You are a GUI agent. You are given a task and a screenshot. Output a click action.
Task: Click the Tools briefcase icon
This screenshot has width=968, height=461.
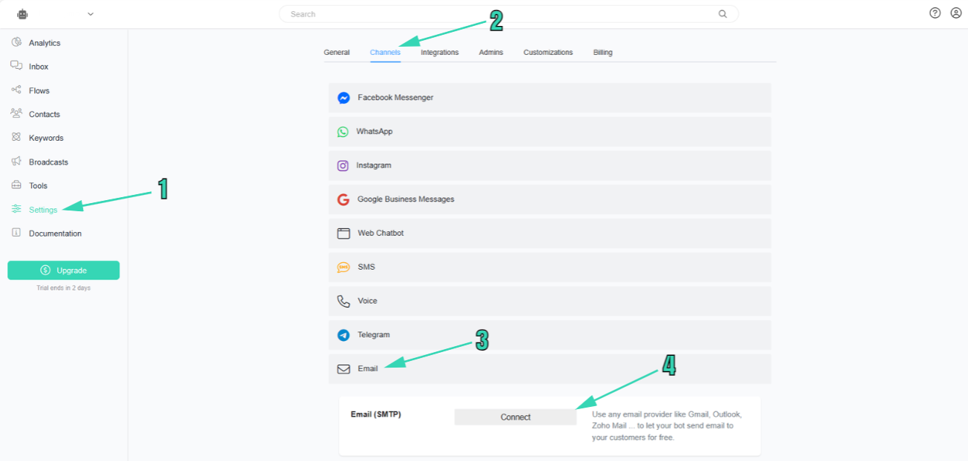(16, 185)
